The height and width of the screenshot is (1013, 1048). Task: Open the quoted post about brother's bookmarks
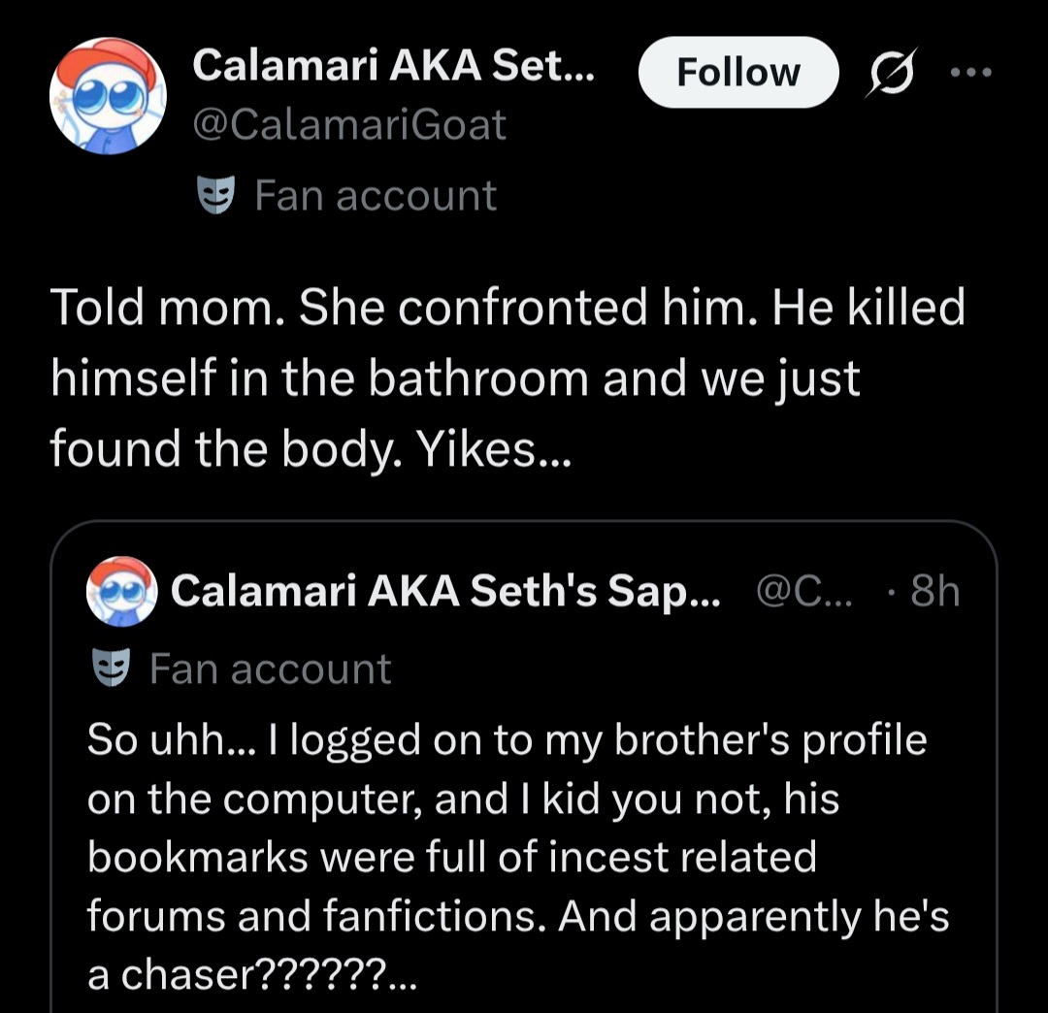(x=524, y=767)
